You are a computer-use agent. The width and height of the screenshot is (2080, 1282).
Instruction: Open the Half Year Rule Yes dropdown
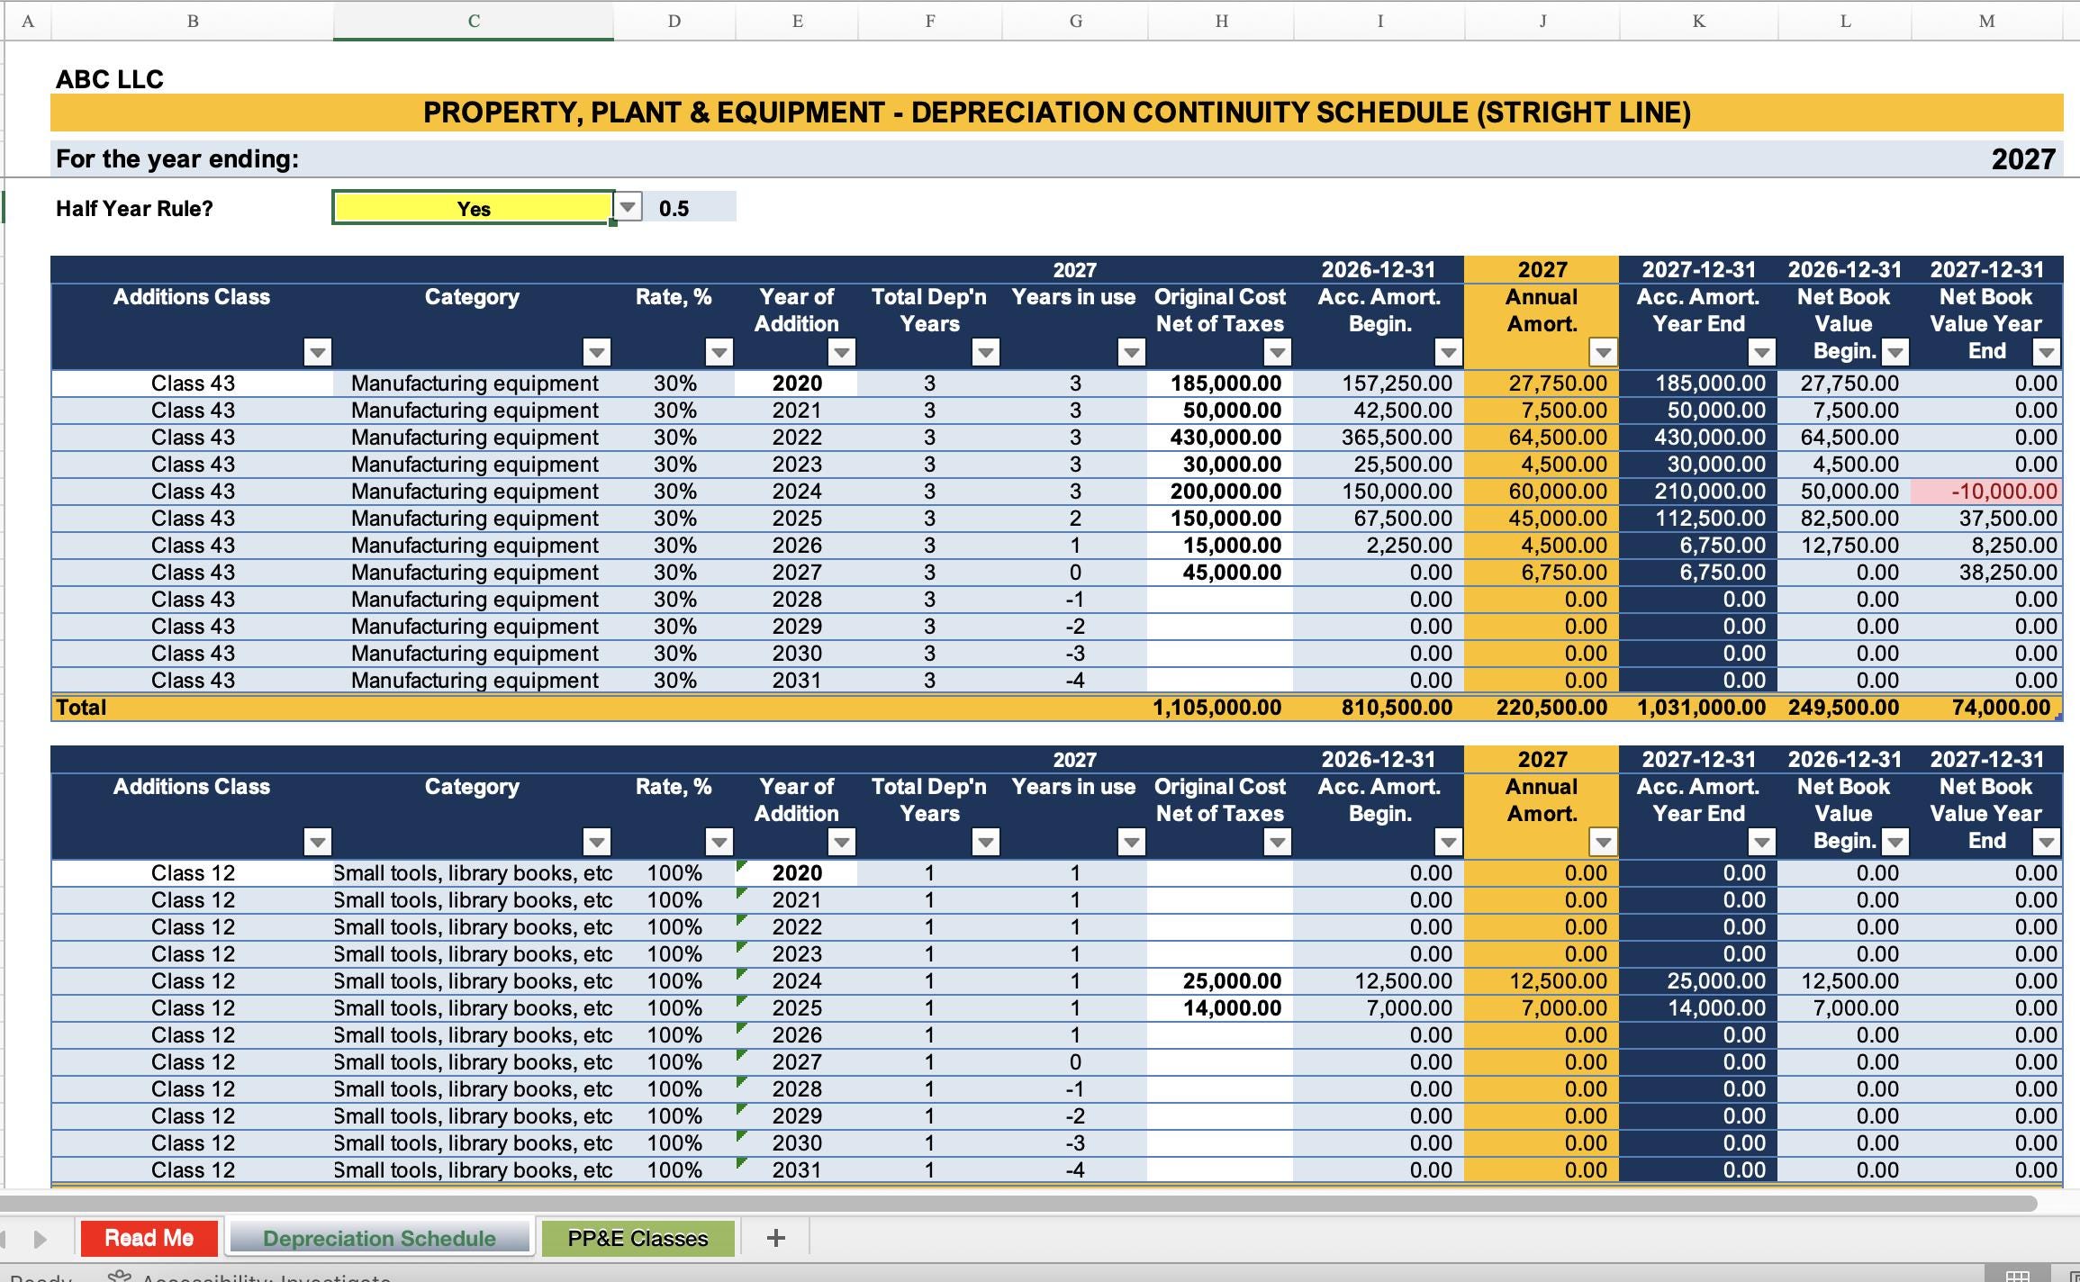pos(628,206)
